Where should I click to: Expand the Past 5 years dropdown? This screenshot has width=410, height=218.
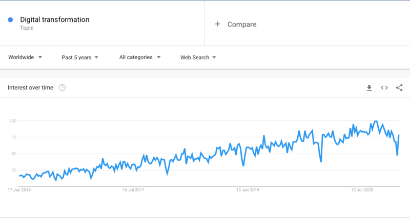point(80,57)
